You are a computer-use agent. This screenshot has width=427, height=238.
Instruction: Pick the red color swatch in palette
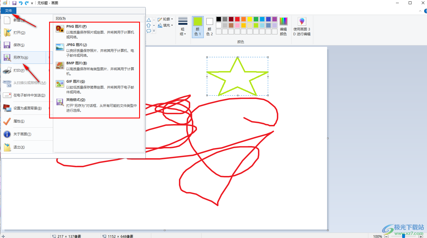click(x=237, y=19)
